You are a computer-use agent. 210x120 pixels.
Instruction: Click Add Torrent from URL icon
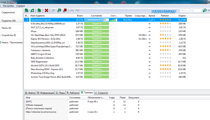click(x=32, y=10)
